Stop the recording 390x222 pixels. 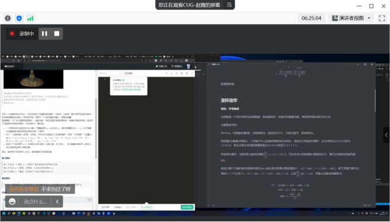[57, 34]
